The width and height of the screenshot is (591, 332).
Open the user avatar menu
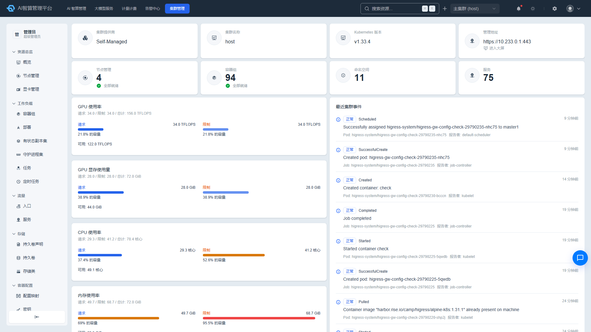pos(573,9)
